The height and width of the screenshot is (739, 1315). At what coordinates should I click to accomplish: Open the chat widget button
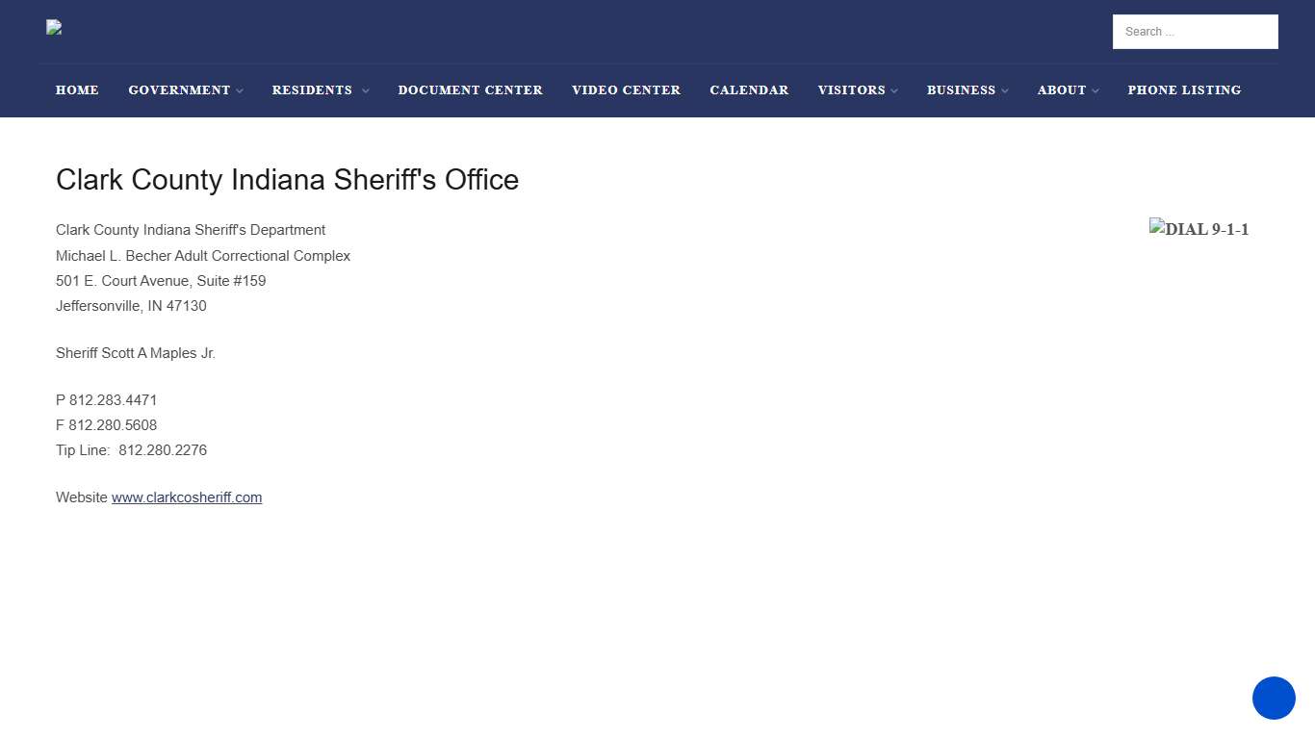pos(1274,699)
